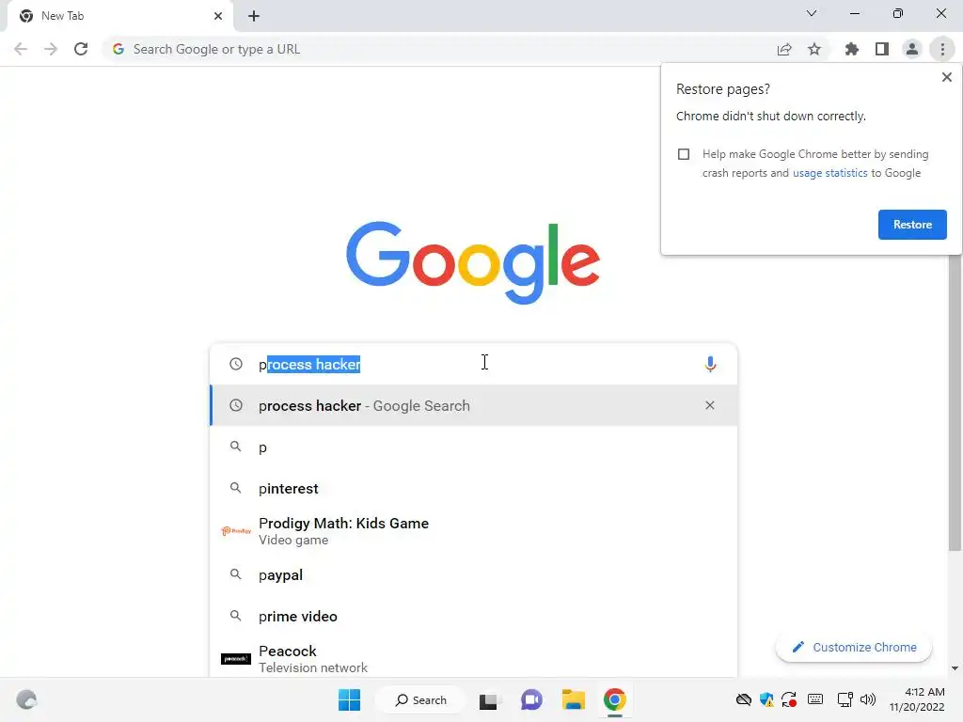Enable sending crash reports checkbox
Screen dimensions: 963x722
tap(684, 154)
